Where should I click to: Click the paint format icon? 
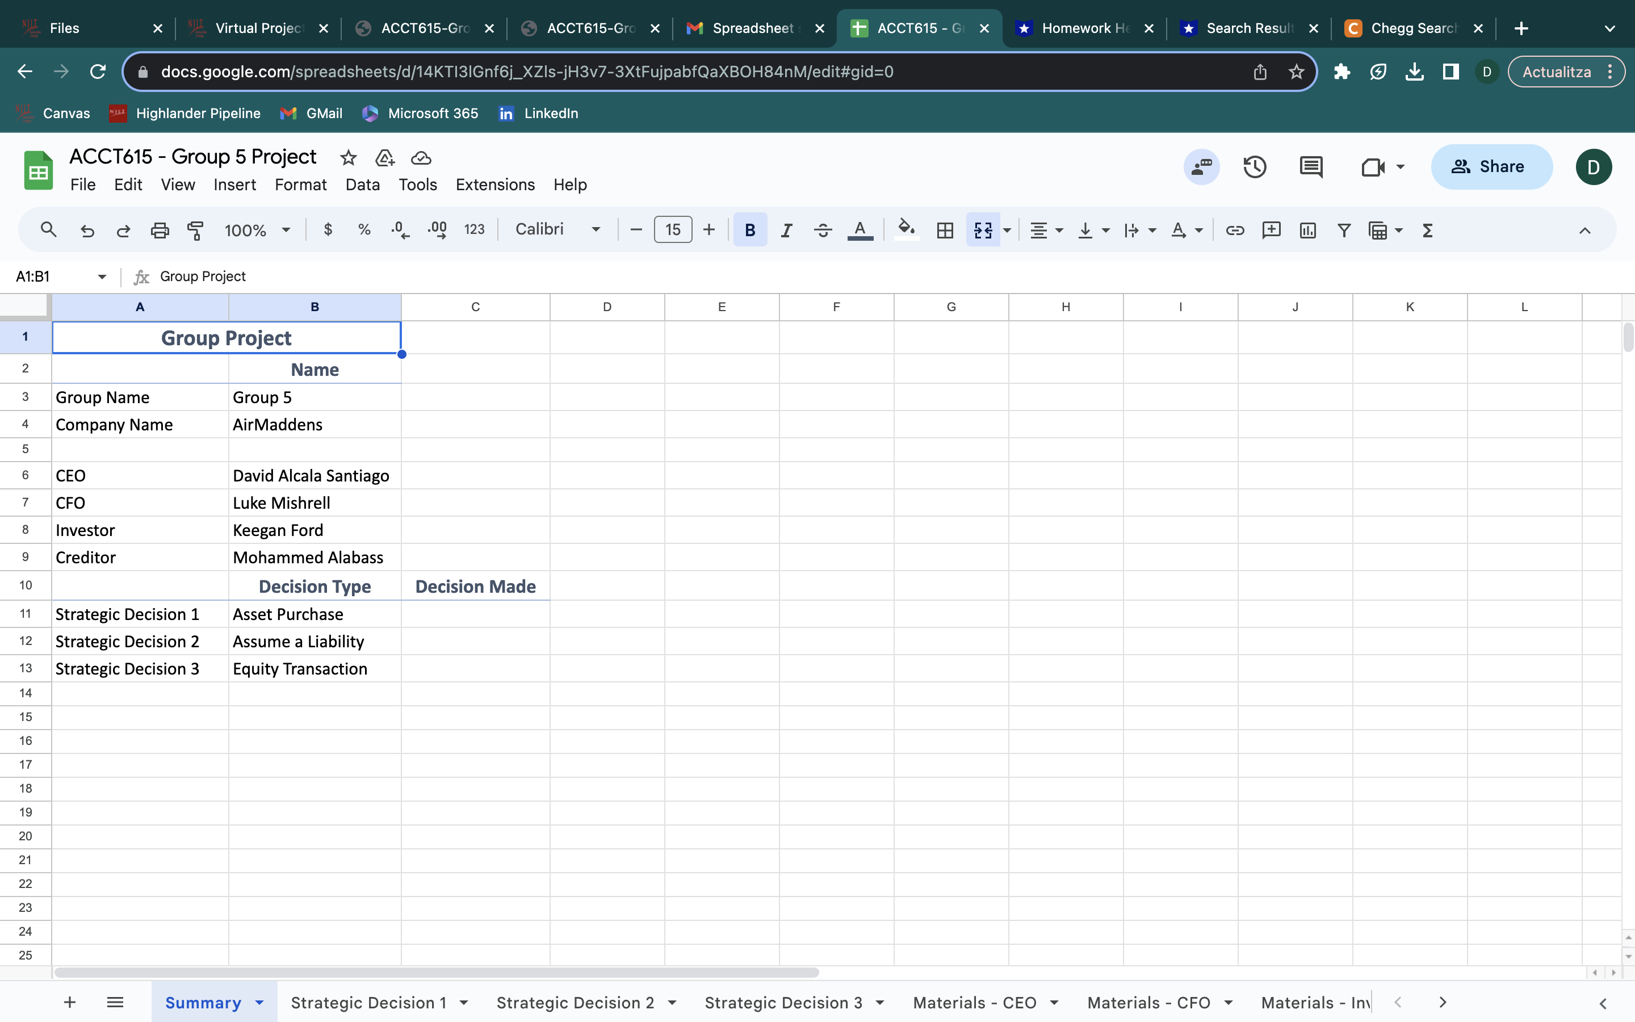195,231
